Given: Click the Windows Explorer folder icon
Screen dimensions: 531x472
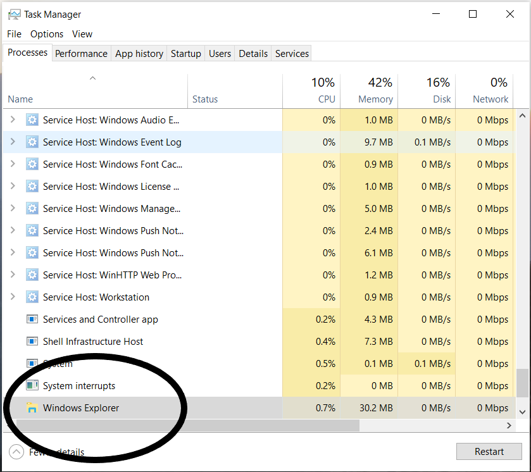Looking at the screenshot, I should click(x=32, y=408).
